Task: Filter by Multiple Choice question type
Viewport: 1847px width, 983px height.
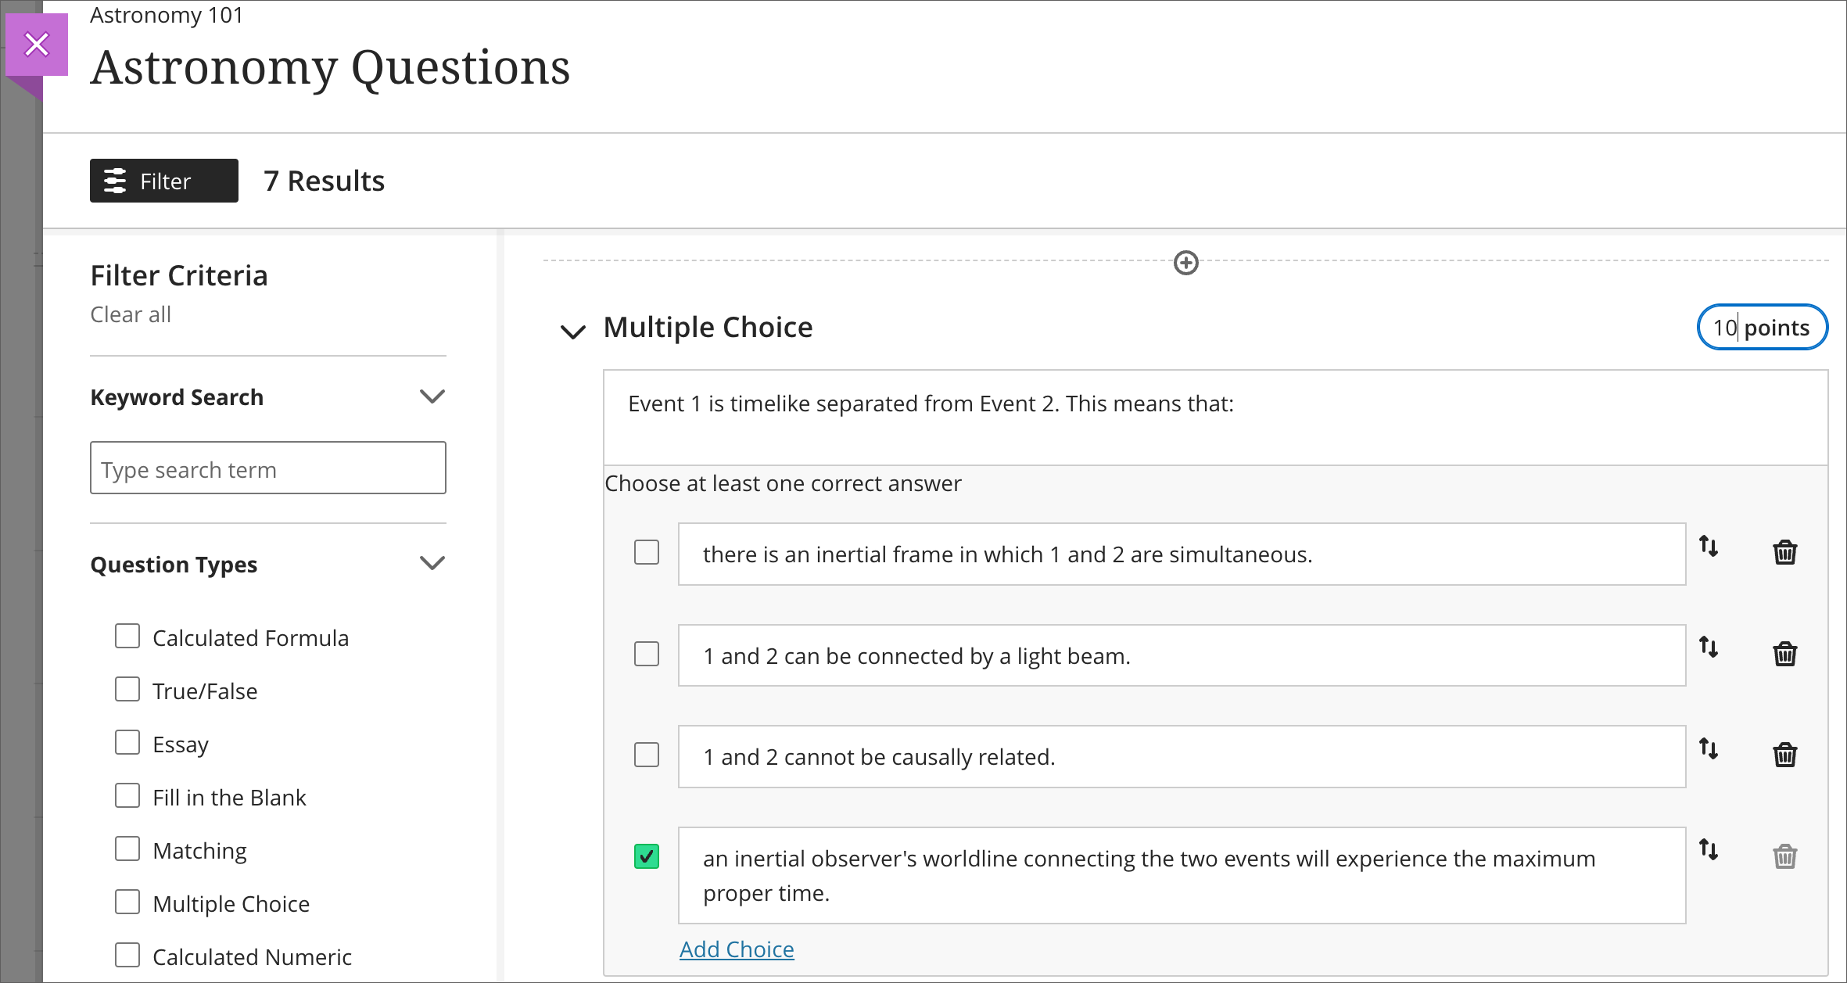Action: pyautogui.click(x=127, y=902)
